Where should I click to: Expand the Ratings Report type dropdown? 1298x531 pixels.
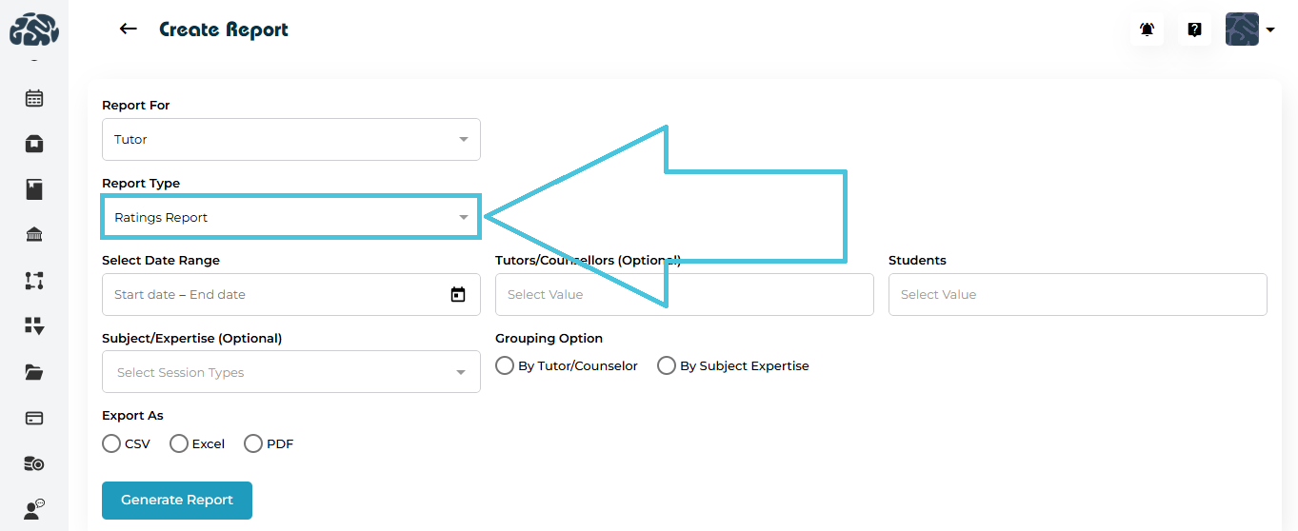click(x=290, y=218)
